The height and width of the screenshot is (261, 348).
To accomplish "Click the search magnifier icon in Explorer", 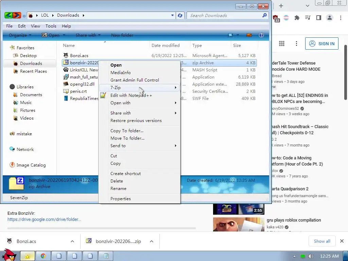I will click(x=264, y=15).
